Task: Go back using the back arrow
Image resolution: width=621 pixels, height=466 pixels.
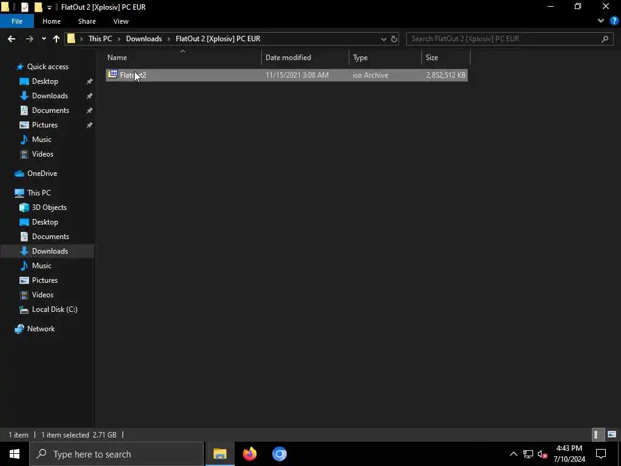Action: [x=12, y=39]
